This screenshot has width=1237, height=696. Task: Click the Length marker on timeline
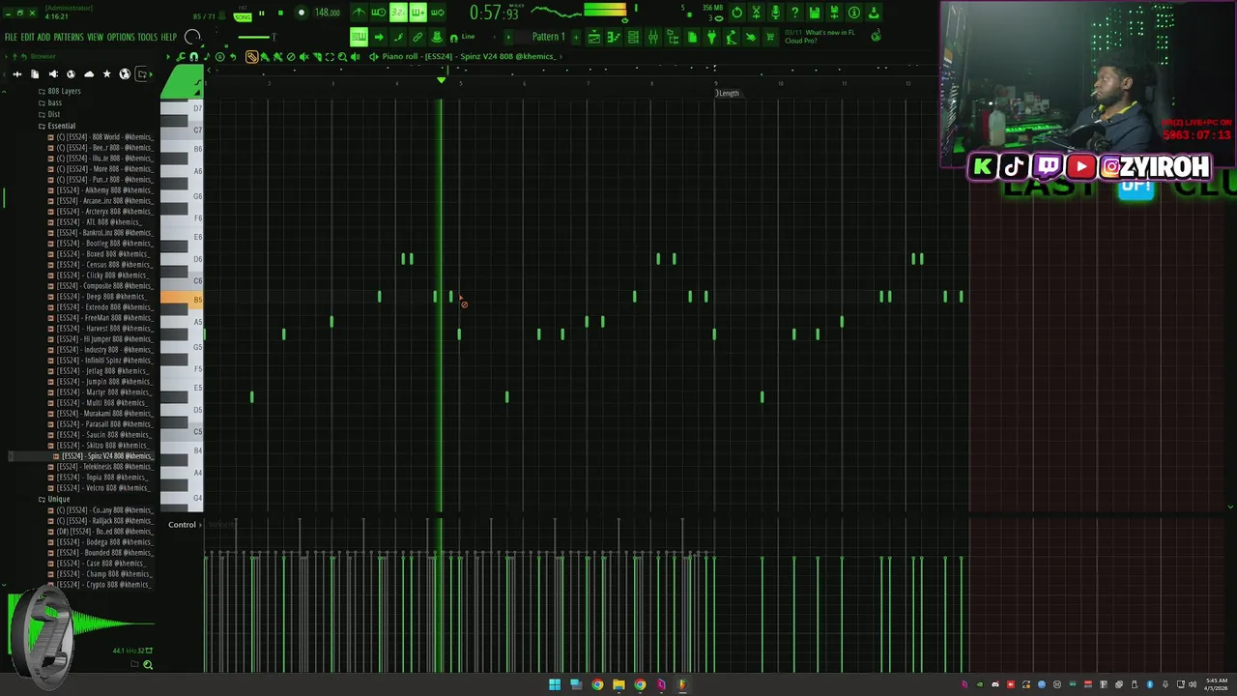(728, 93)
